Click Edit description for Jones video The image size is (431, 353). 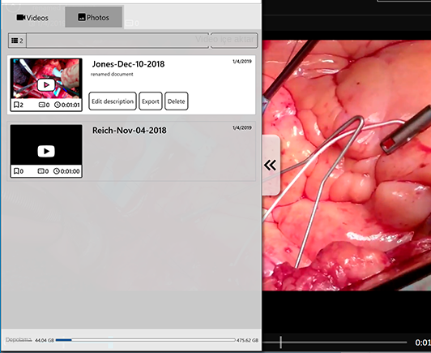(113, 101)
